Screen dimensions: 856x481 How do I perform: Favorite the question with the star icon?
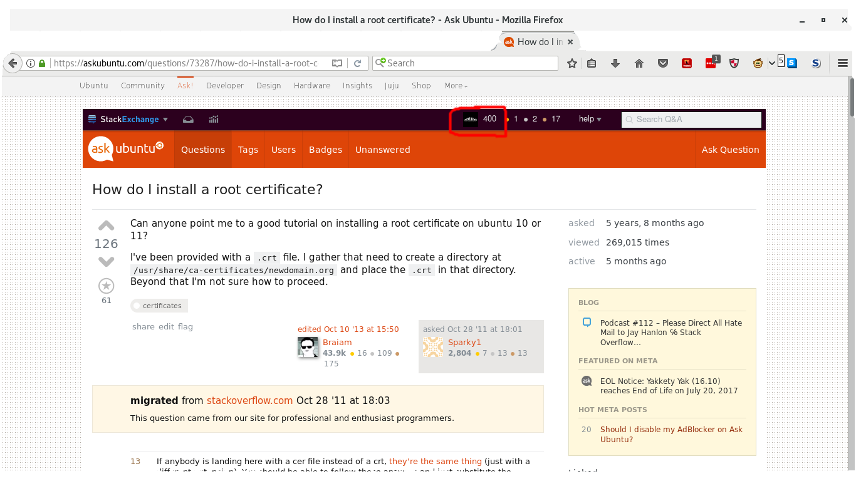pyautogui.click(x=107, y=286)
